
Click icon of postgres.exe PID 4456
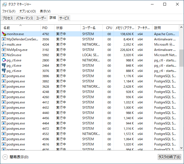[x=4, y=118]
